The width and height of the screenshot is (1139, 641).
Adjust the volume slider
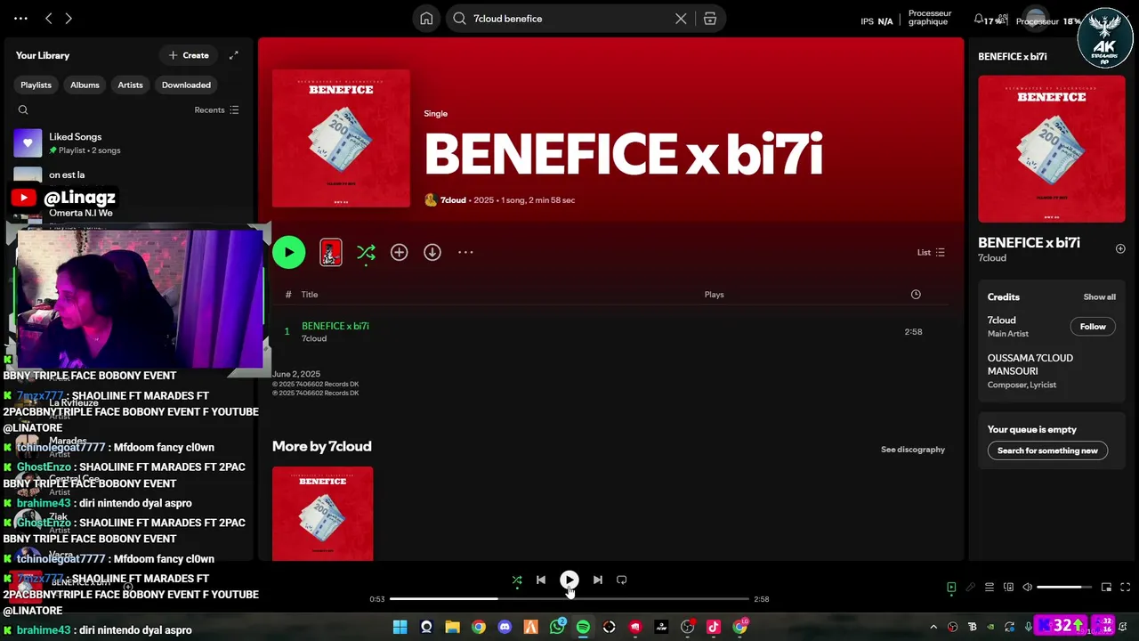[1064, 588]
